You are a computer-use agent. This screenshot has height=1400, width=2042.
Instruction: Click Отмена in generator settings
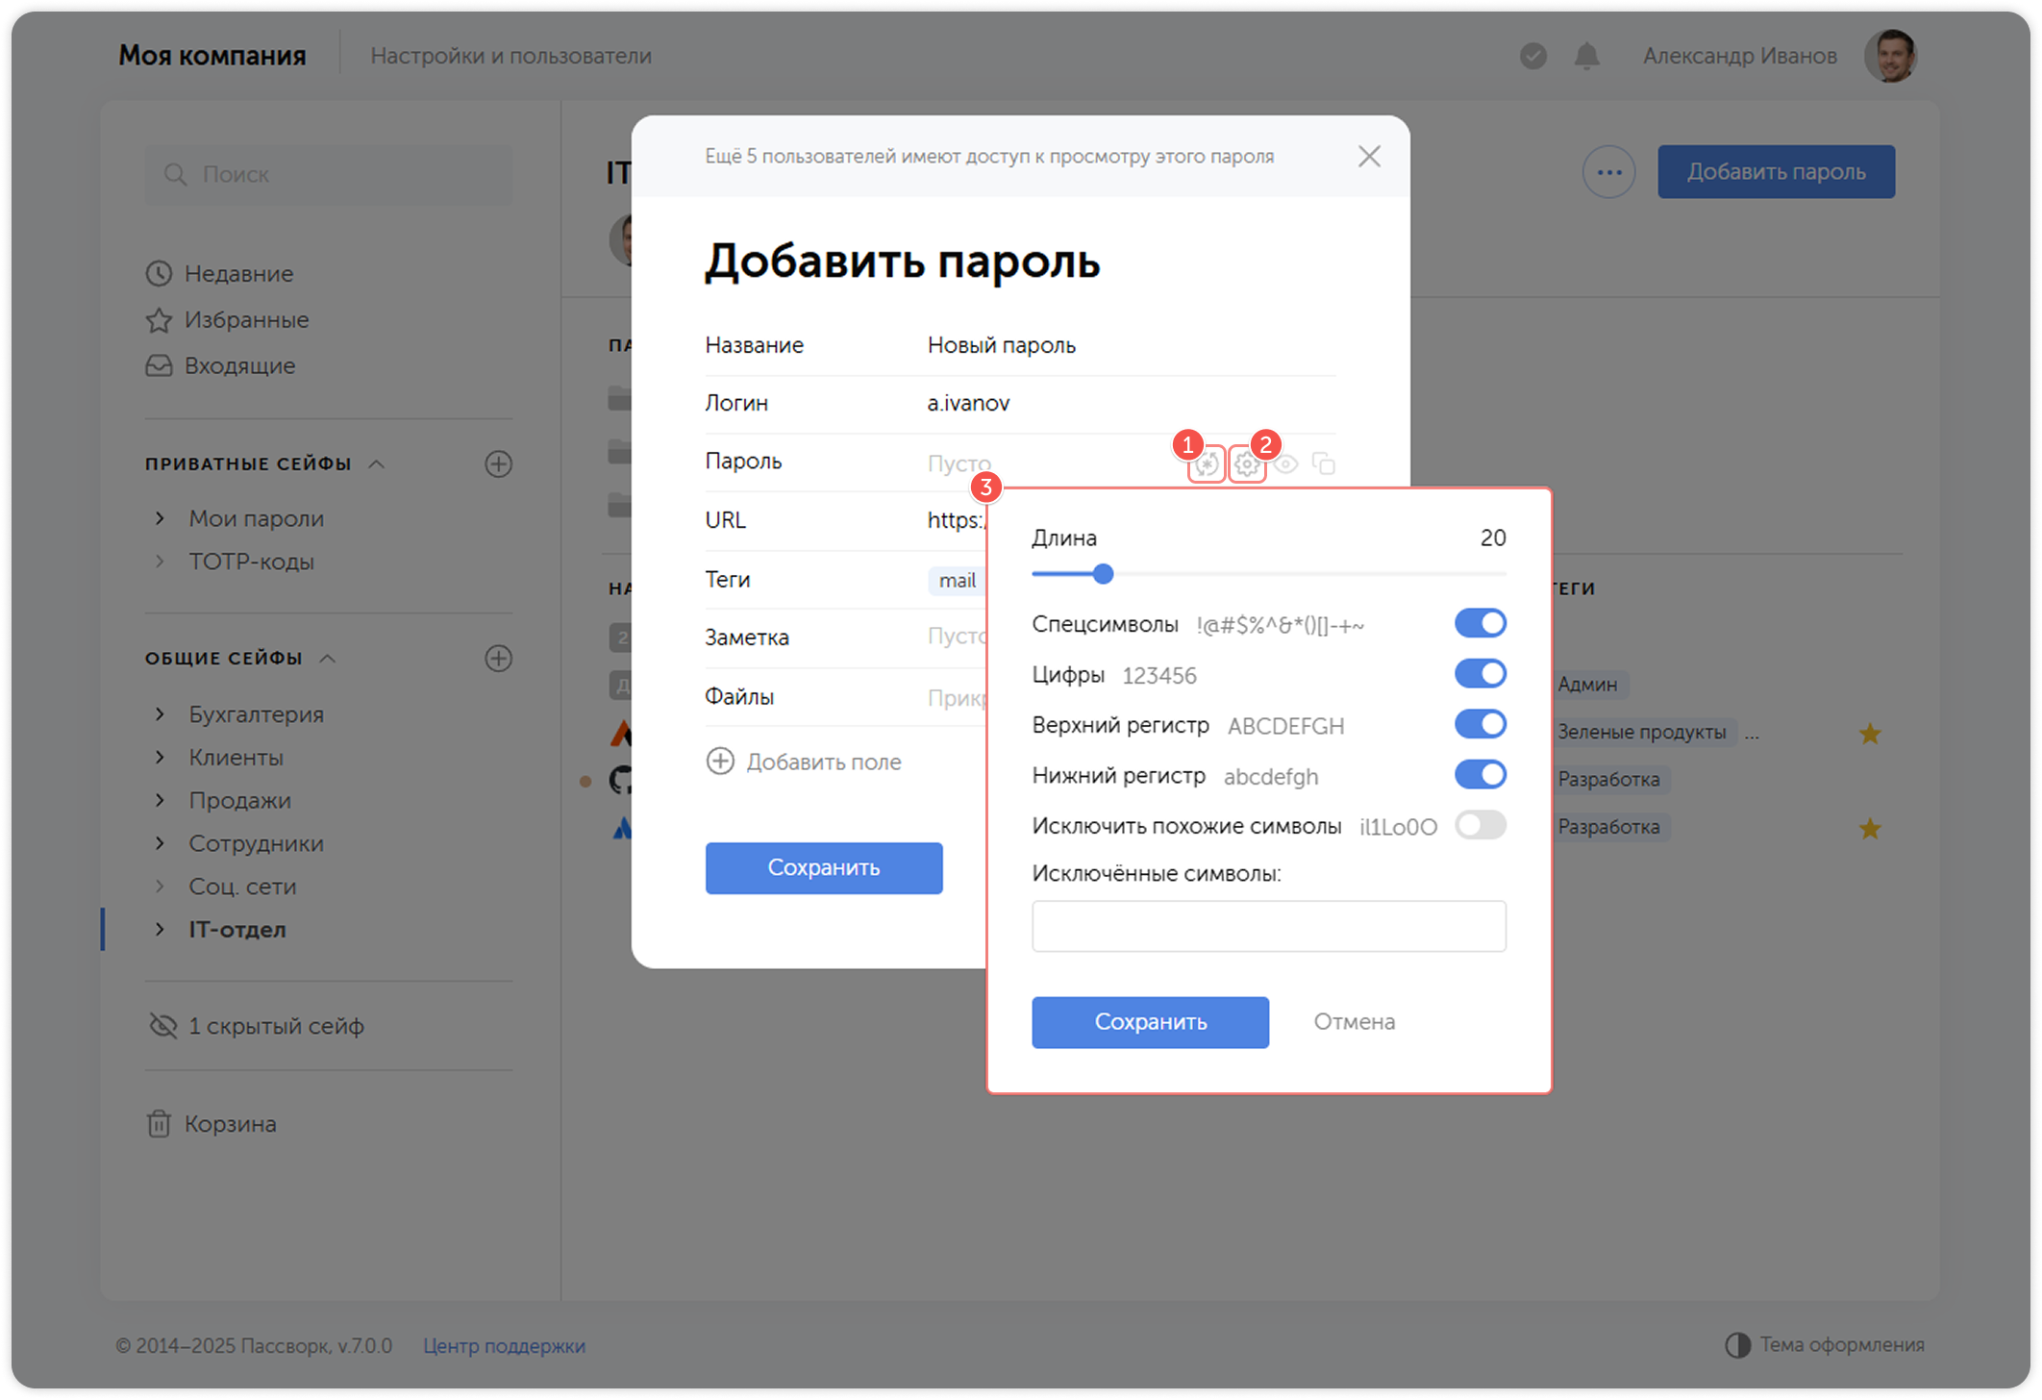1355,1022
